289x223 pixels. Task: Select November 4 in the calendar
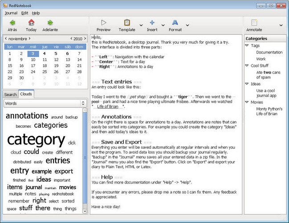pyautogui.click(x=44, y=53)
